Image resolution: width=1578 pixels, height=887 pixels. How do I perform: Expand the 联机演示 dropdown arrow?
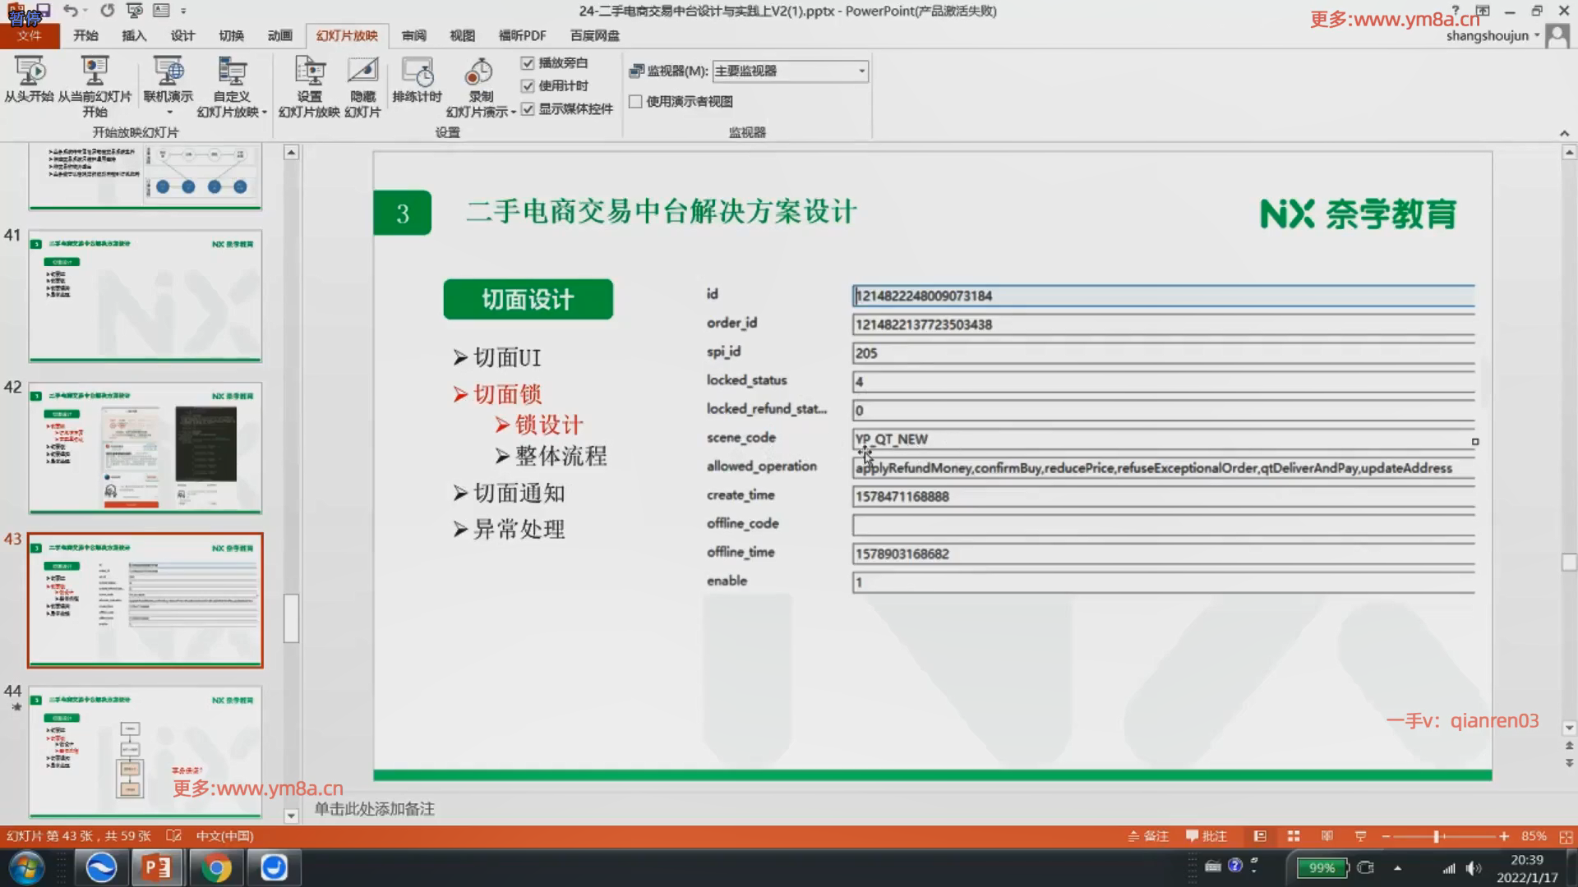(x=169, y=113)
